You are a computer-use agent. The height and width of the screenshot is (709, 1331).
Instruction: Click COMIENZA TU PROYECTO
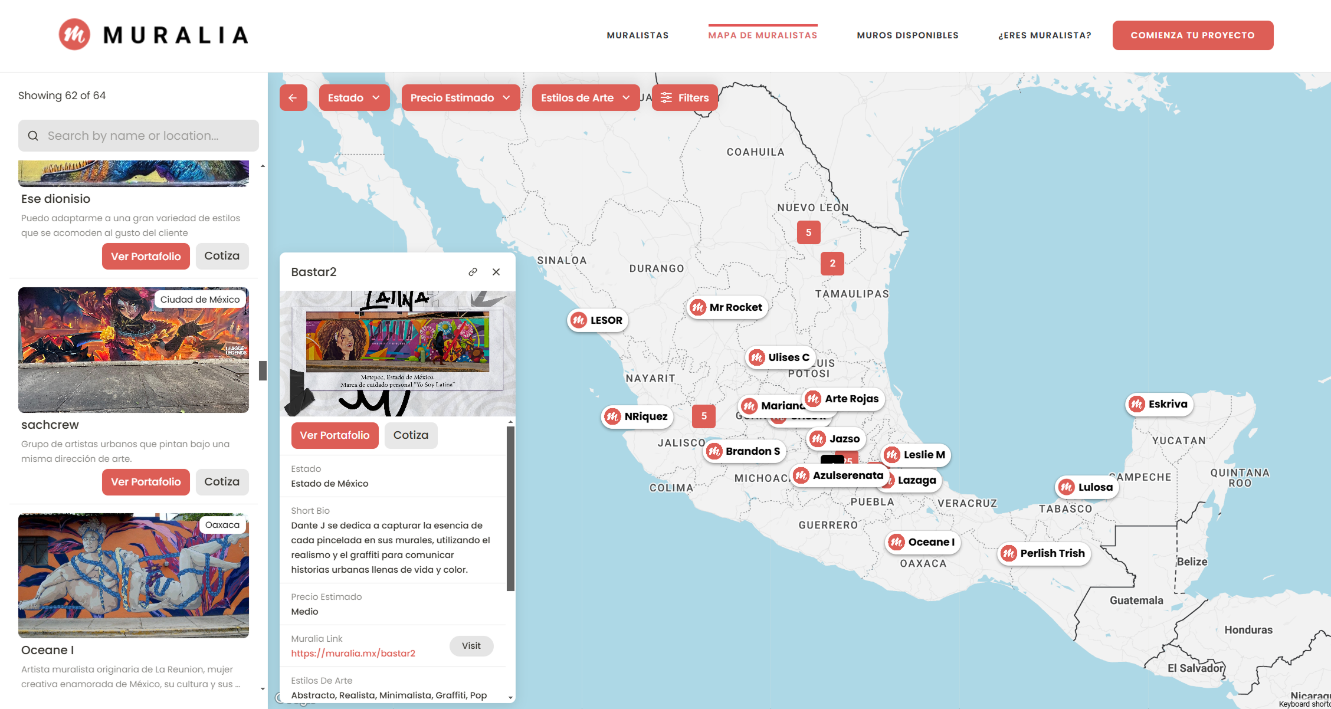coord(1193,35)
